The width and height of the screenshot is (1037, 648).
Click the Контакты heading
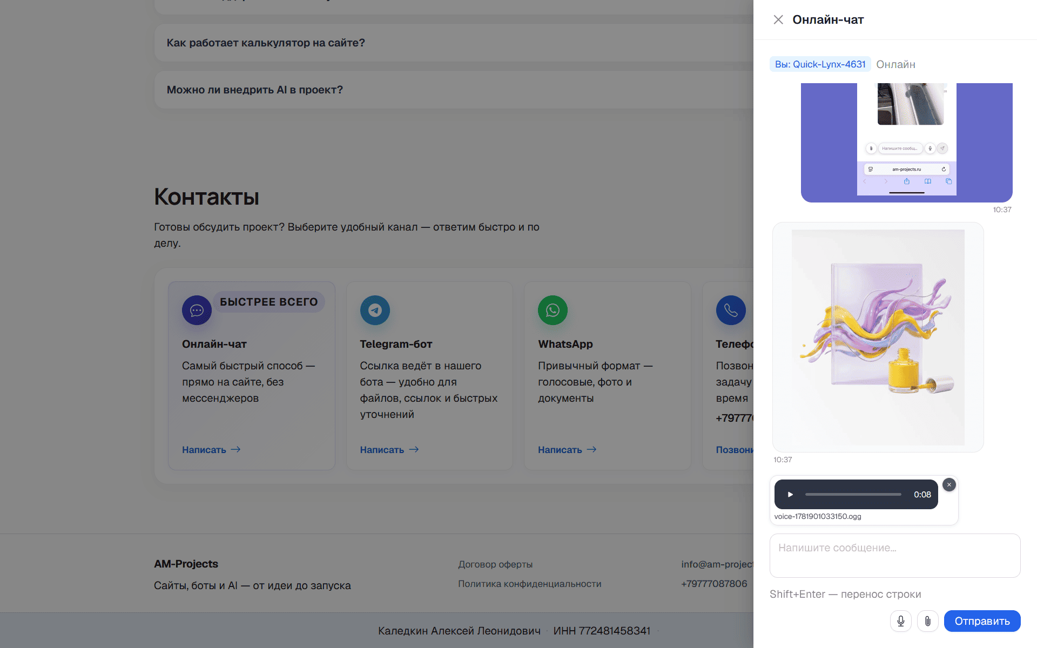(x=206, y=197)
